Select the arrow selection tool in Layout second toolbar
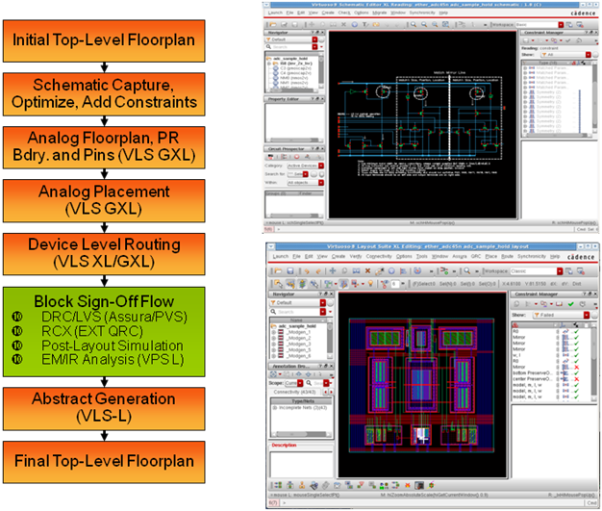Image resolution: width=602 pixels, height=511 pixels. coord(278,284)
